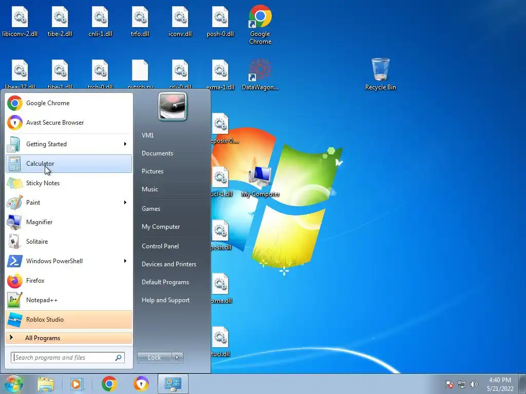Select tibe-2.dll desktop file

tap(60, 21)
